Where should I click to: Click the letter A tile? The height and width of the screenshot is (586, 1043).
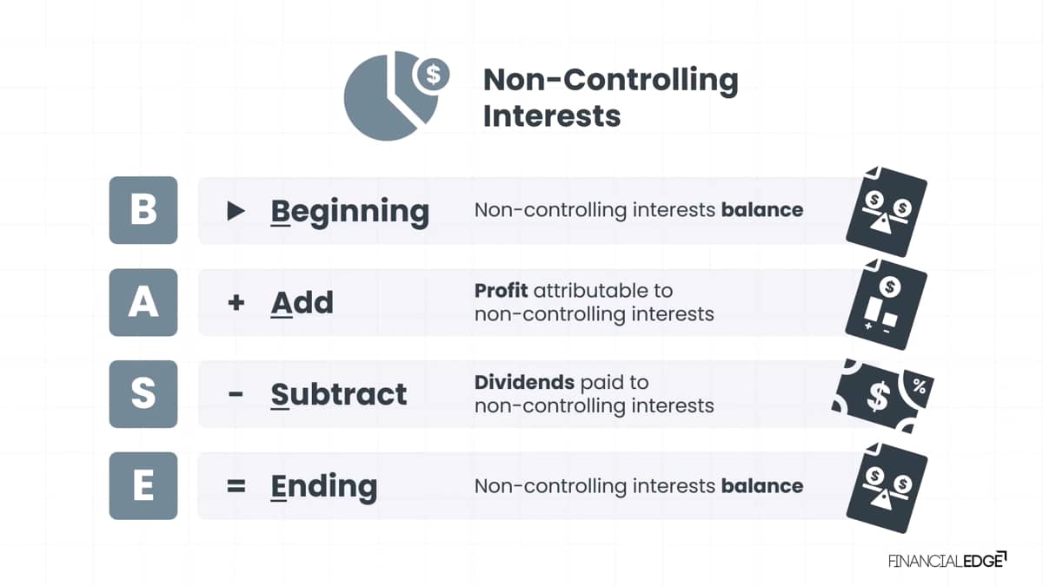coord(143,302)
